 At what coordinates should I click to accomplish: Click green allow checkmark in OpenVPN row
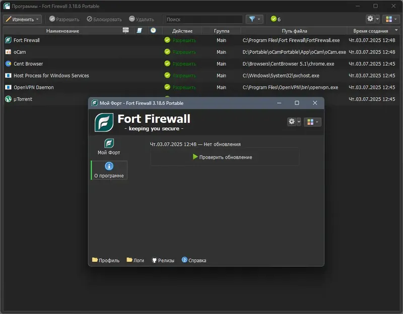(167, 87)
